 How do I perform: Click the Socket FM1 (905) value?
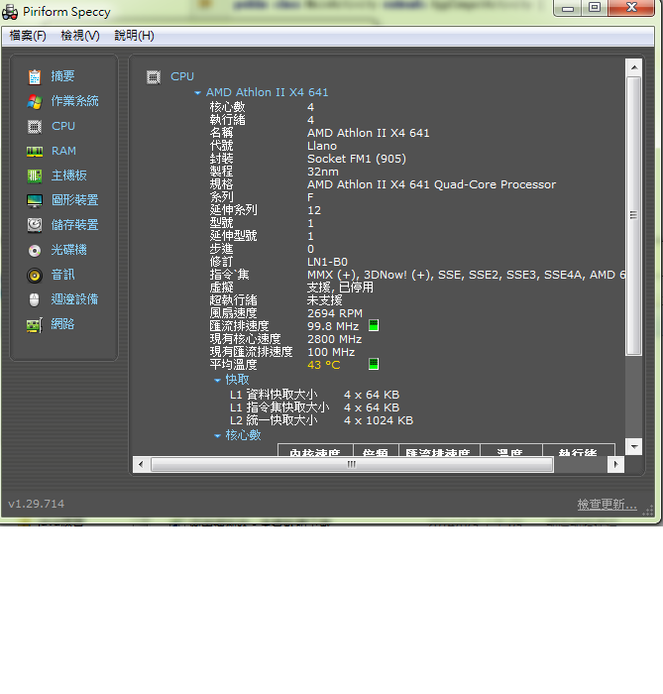[357, 159]
